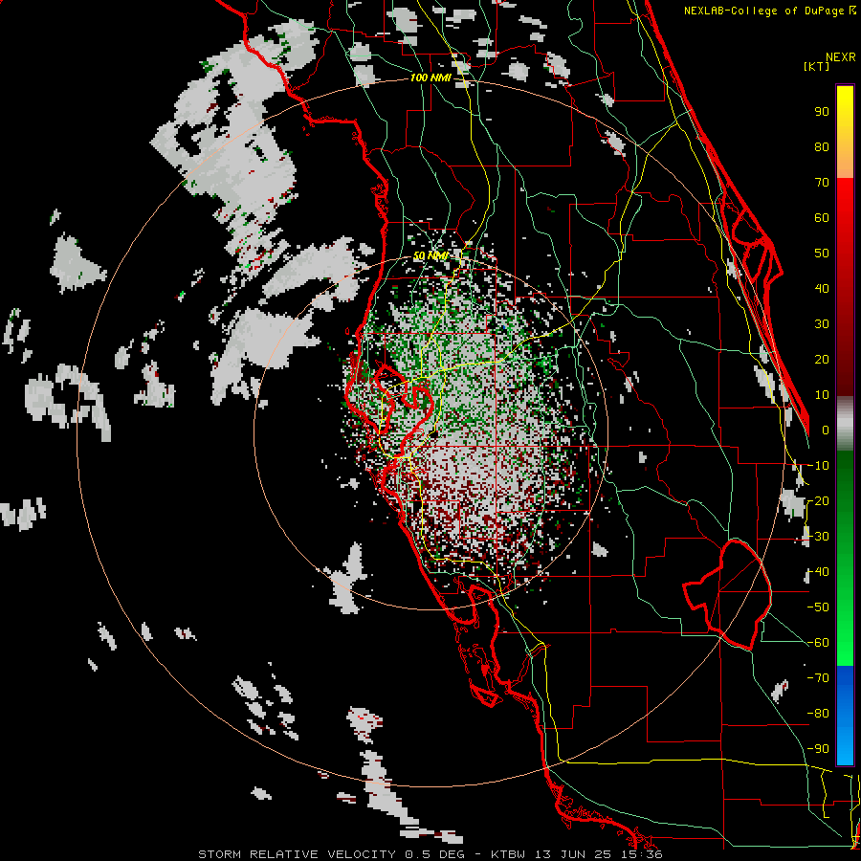Click the positive 10 knot scale label
The height and width of the screenshot is (861, 861).
(822, 395)
